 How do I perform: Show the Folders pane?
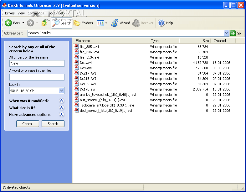(x=83, y=23)
